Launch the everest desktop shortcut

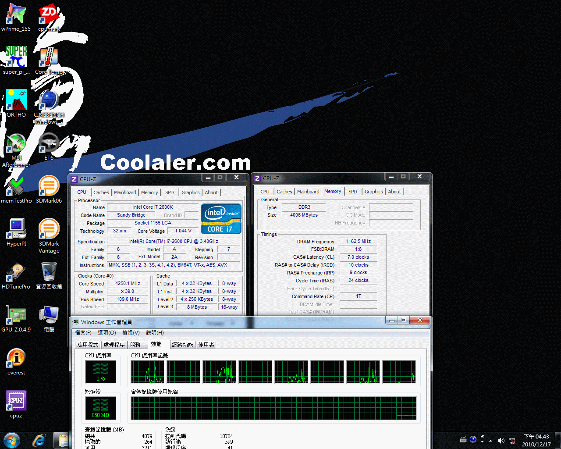pos(16,362)
